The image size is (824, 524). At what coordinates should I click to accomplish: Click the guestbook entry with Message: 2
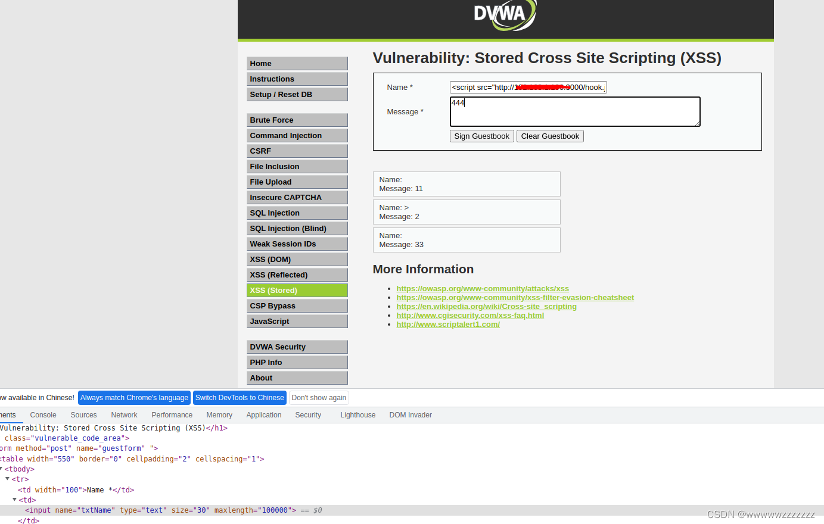tap(467, 212)
